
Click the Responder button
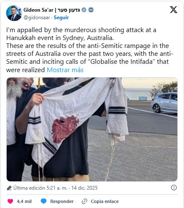[x=62, y=201]
